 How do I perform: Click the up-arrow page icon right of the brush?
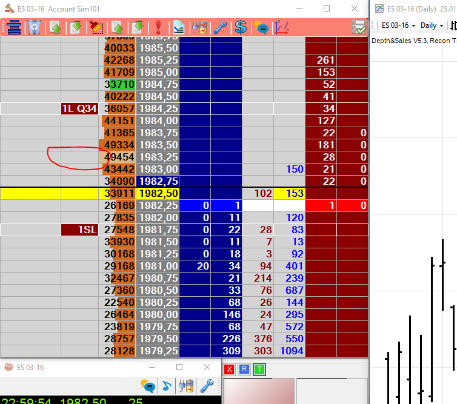click(x=118, y=28)
